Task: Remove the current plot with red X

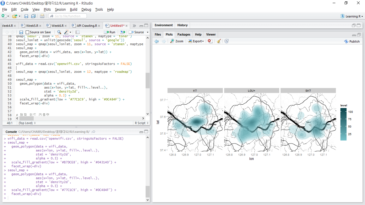Action: [210, 41]
